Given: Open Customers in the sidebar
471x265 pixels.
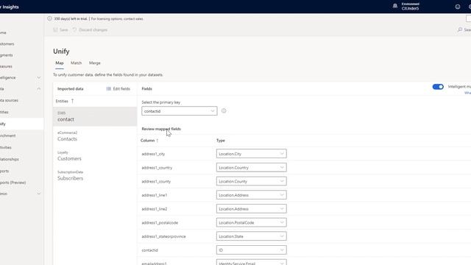Looking at the screenshot, I should (x=7, y=44).
